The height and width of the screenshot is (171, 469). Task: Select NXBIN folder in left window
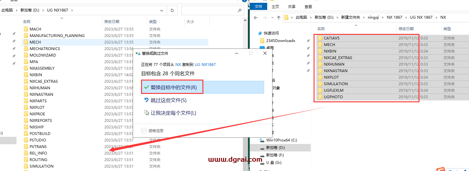[x=36, y=75]
